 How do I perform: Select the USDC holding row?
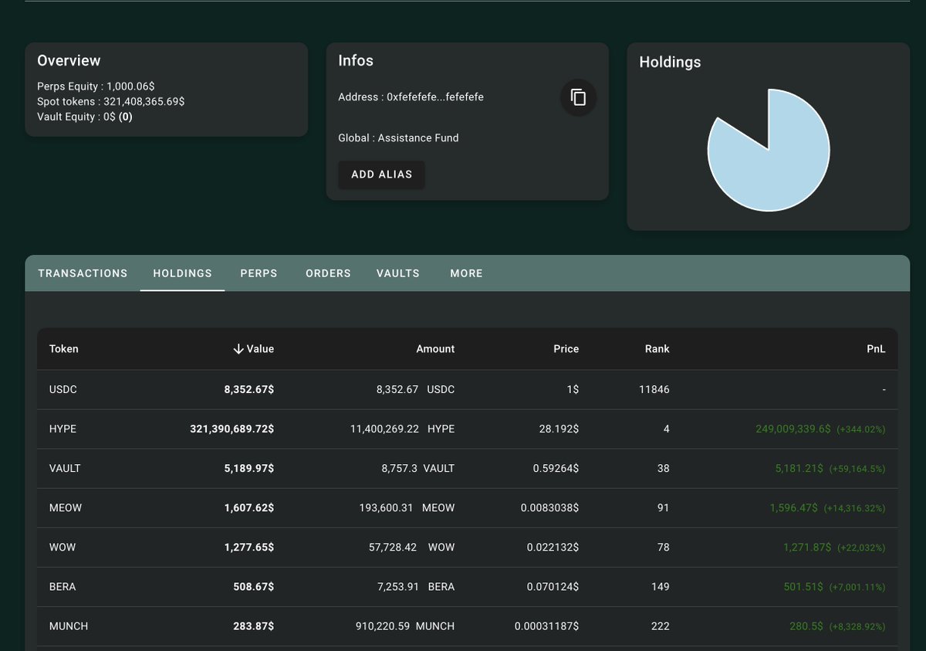[463, 389]
